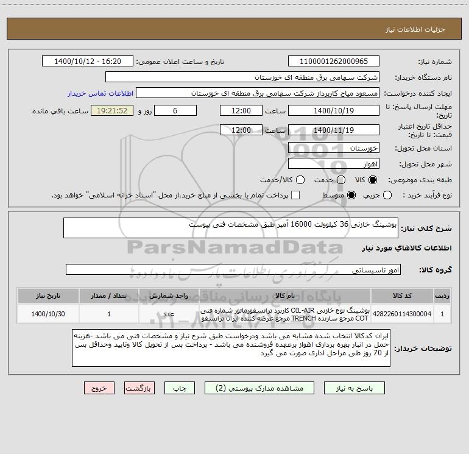Toggle Islamic treasury bonds payment checkbox
The width and height of the screenshot is (469, 454).
295,195
